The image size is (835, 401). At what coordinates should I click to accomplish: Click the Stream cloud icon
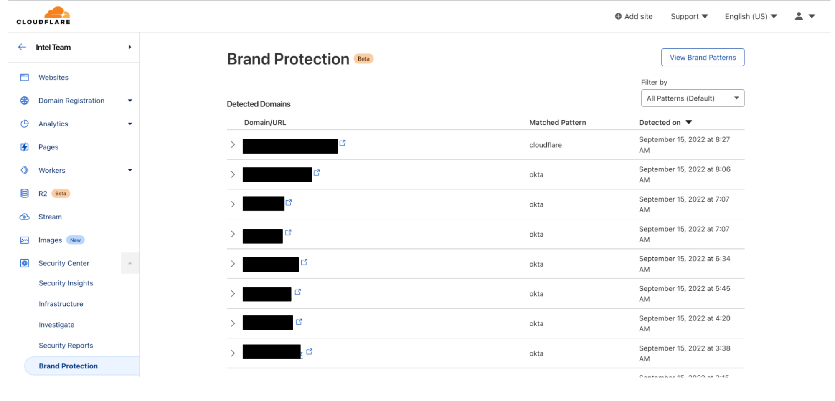coord(25,217)
